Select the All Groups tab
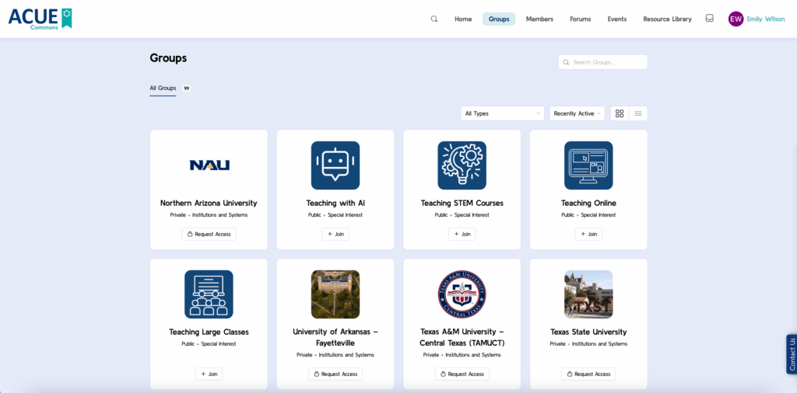797x393 pixels. pyautogui.click(x=163, y=89)
